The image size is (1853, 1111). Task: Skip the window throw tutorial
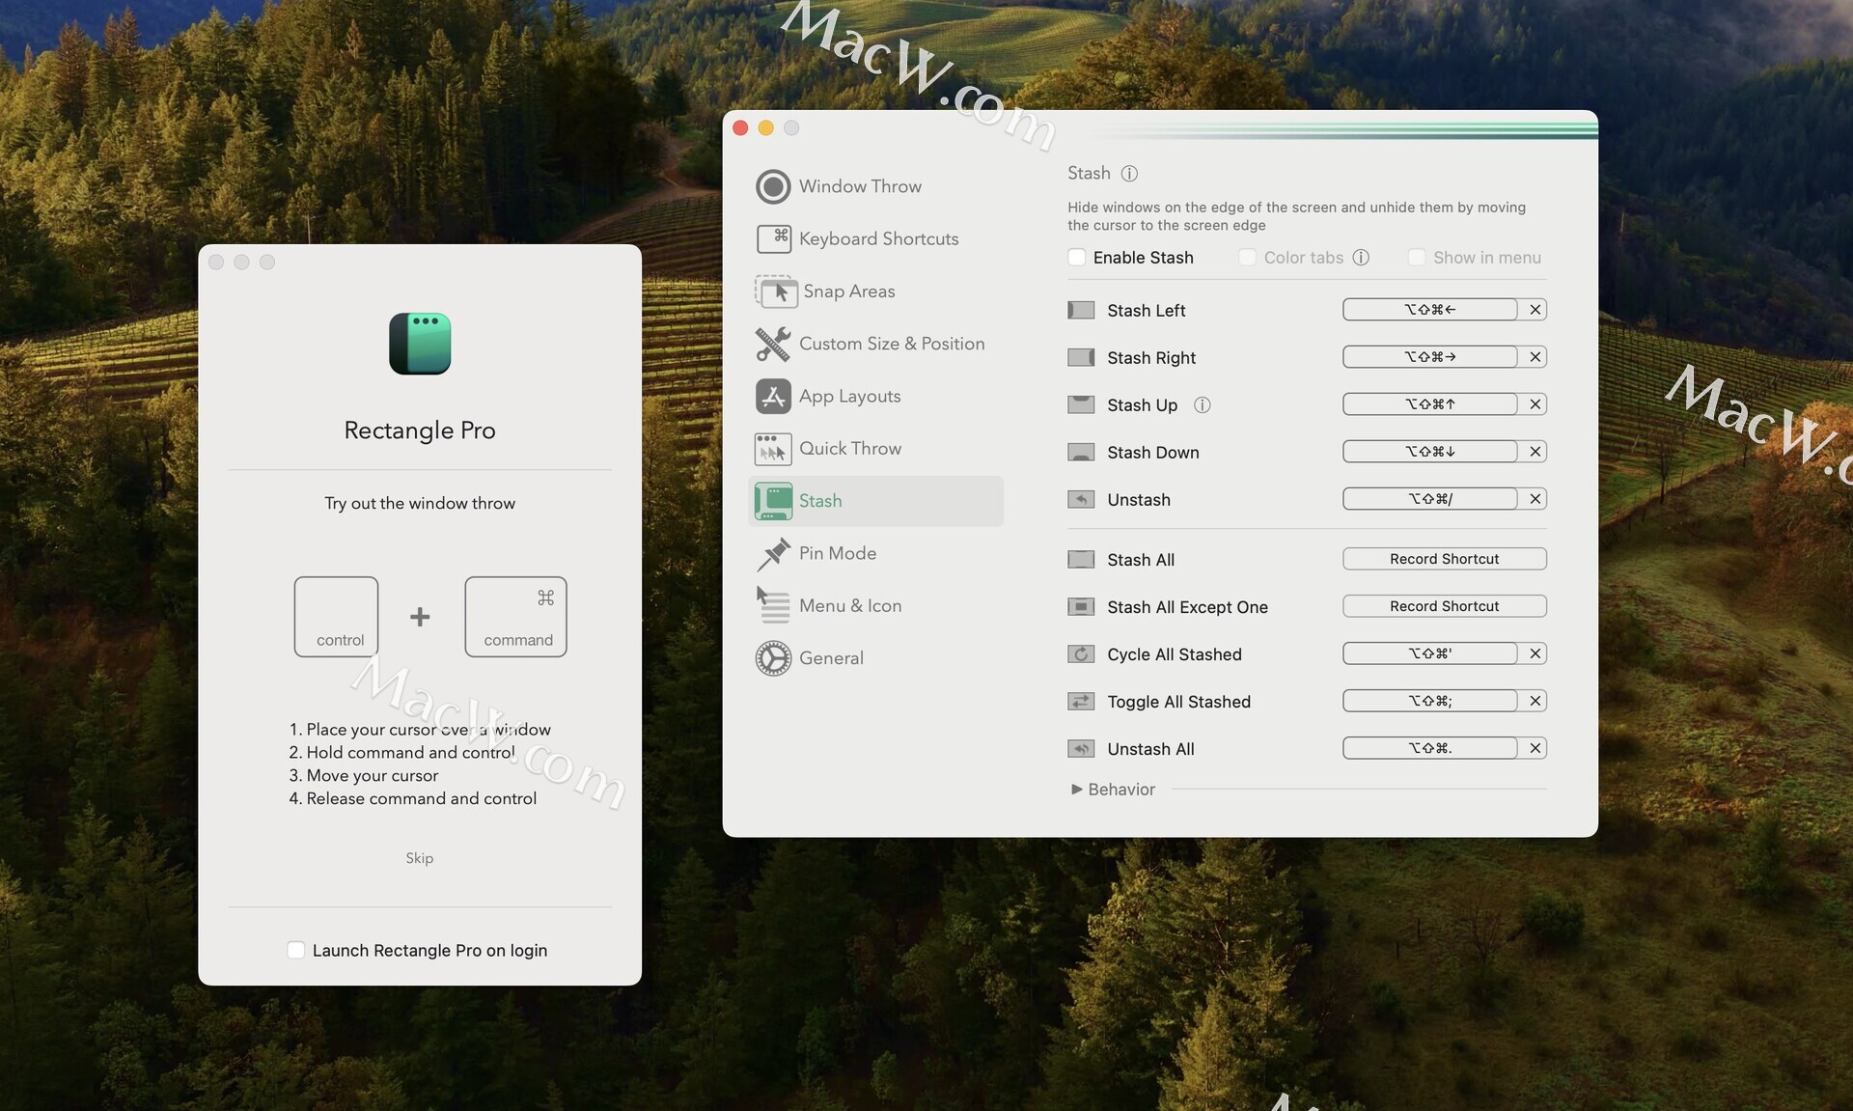point(420,858)
